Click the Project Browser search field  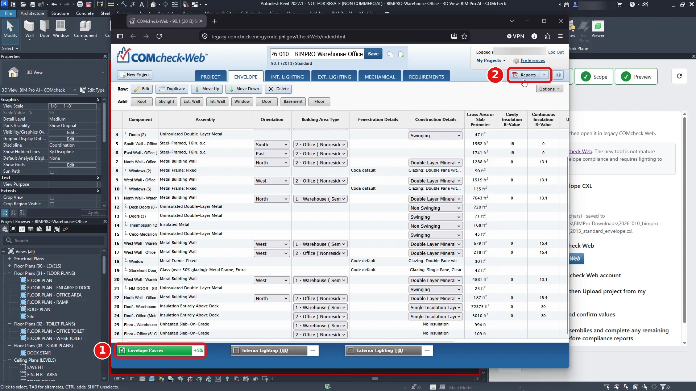(x=54, y=241)
